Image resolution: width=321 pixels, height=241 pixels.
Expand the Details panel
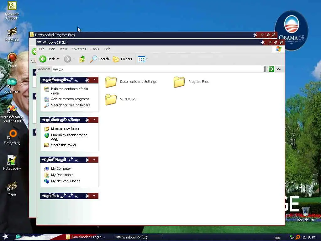94,196
